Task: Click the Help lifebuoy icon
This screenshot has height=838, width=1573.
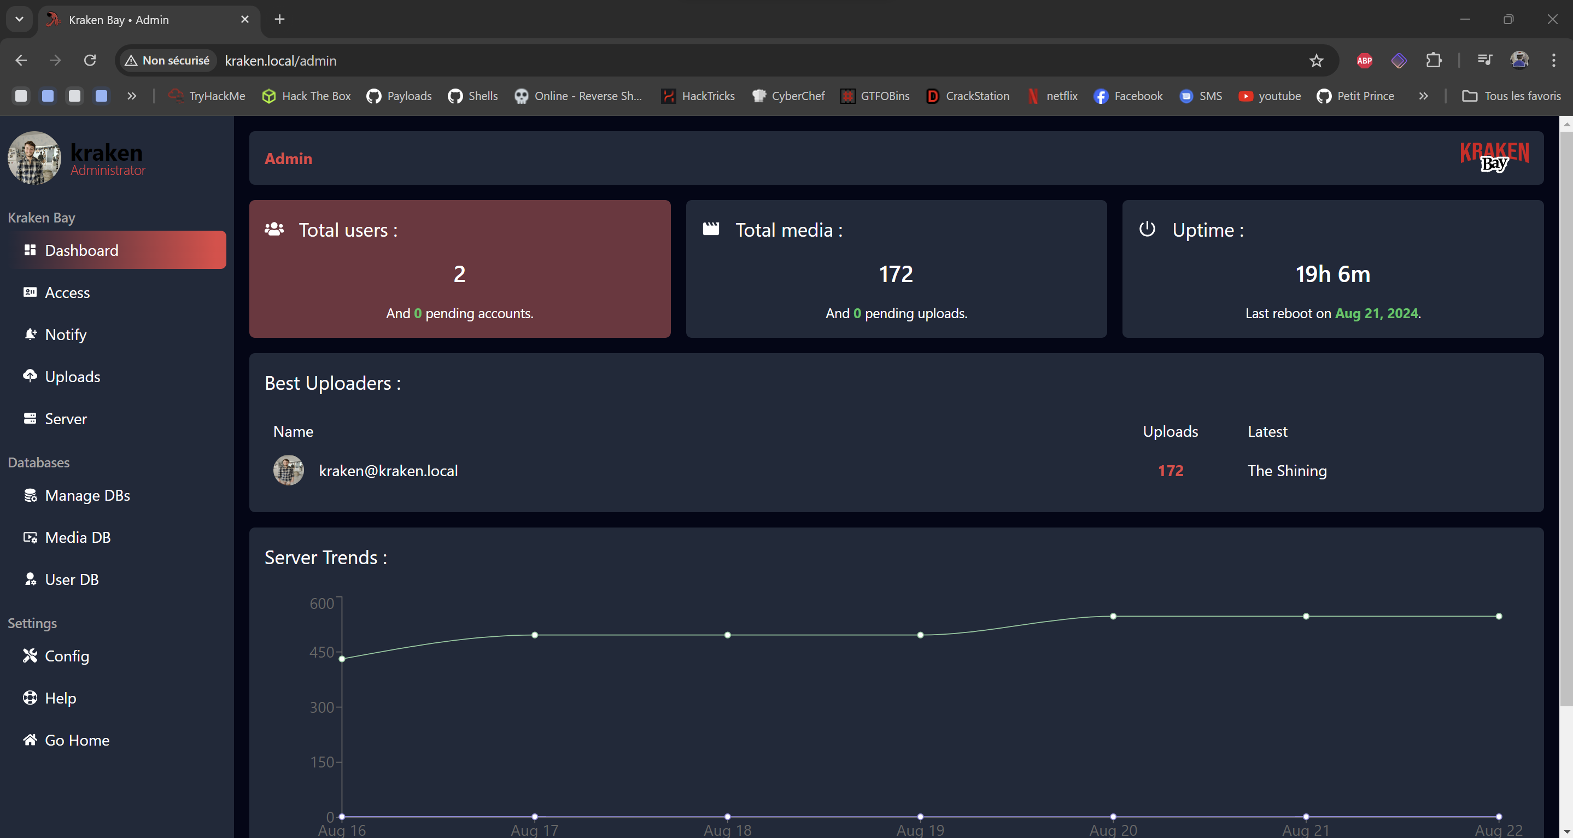Action: pyautogui.click(x=30, y=698)
